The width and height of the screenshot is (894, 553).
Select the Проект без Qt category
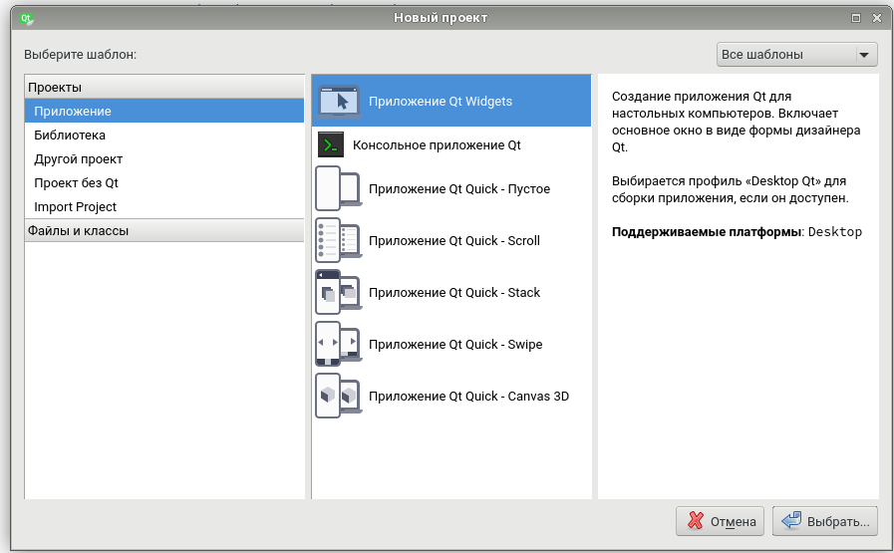click(x=164, y=183)
